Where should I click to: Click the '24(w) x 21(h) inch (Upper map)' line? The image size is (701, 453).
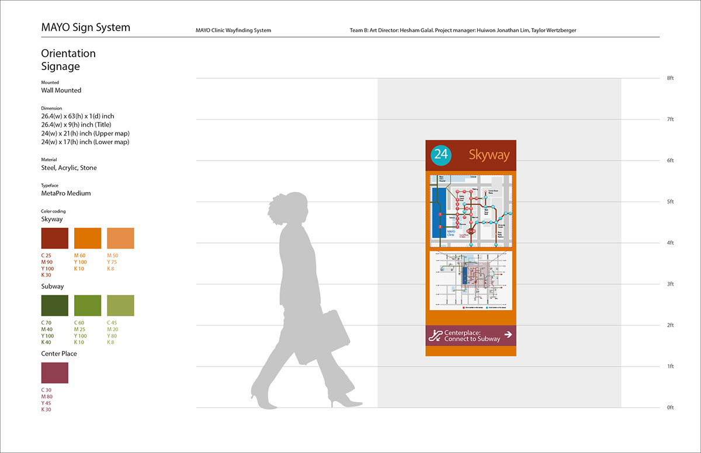[85, 134]
